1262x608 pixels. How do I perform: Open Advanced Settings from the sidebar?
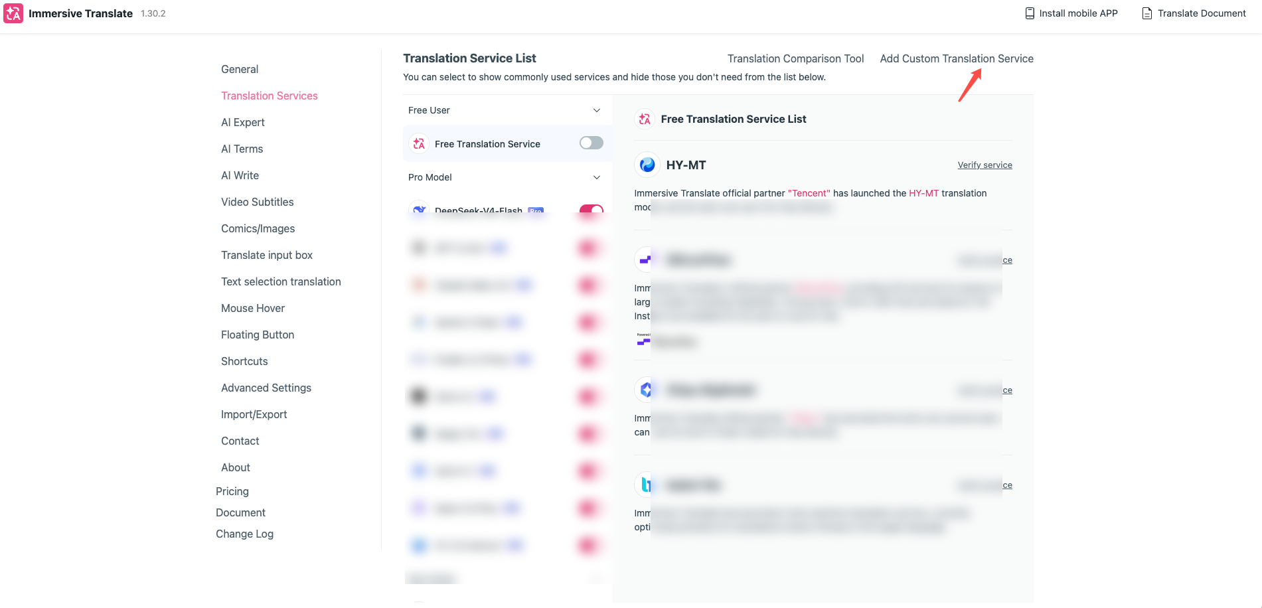266,388
